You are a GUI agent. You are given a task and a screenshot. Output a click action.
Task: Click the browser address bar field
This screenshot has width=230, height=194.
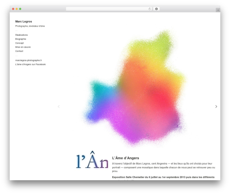tap(109, 9)
